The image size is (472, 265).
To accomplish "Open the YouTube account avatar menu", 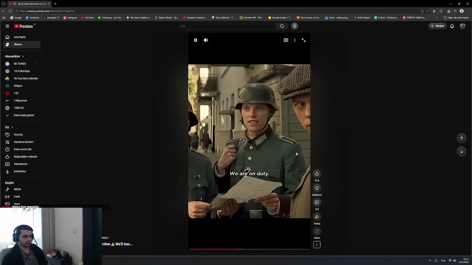I will [x=462, y=26].
